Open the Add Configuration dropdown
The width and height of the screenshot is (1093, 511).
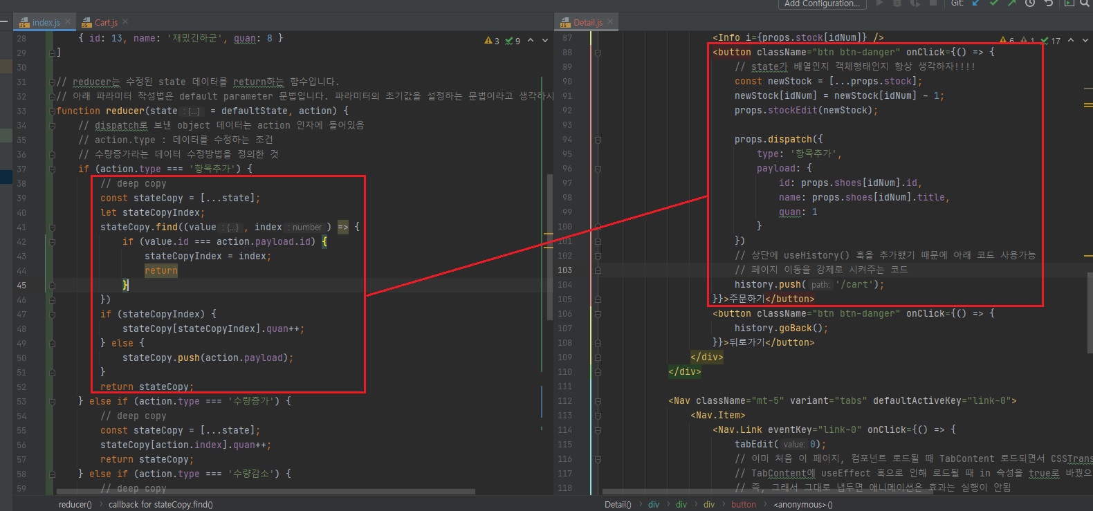pos(823,3)
